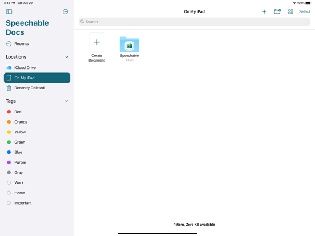Select the Work tag
This screenshot has height=236, width=315.
coord(37,182)
